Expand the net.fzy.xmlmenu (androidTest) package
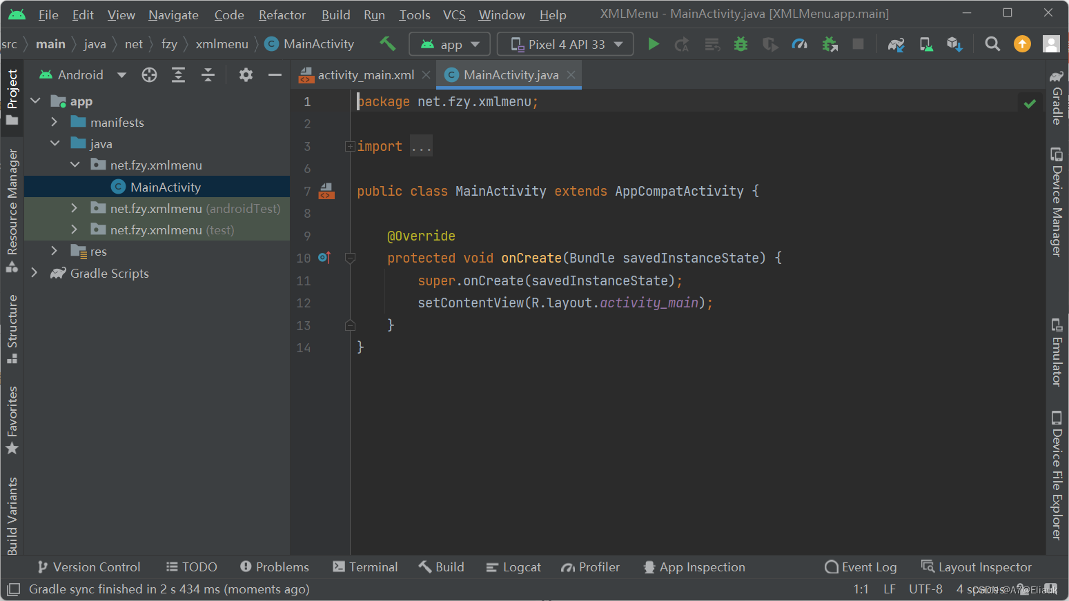This screenshot has height=601, width=1069. pyautogui.click(x=75, y=208)
